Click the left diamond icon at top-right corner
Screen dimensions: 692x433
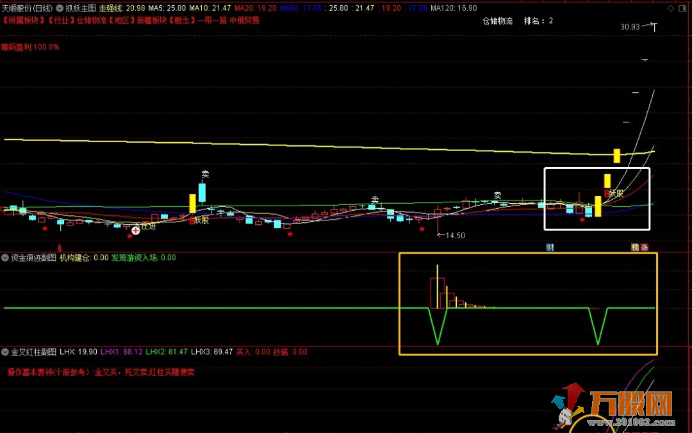[x=670, y=8]
